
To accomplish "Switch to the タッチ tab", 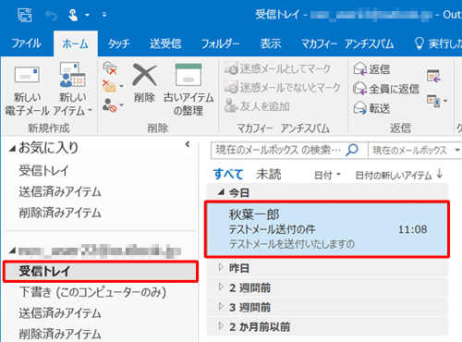I will [x=118, y=43].
